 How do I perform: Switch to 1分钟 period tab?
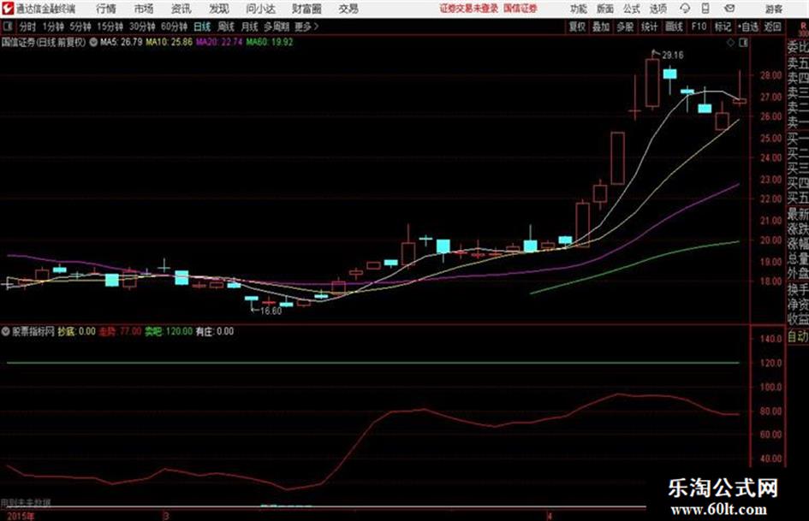[52, 27]
